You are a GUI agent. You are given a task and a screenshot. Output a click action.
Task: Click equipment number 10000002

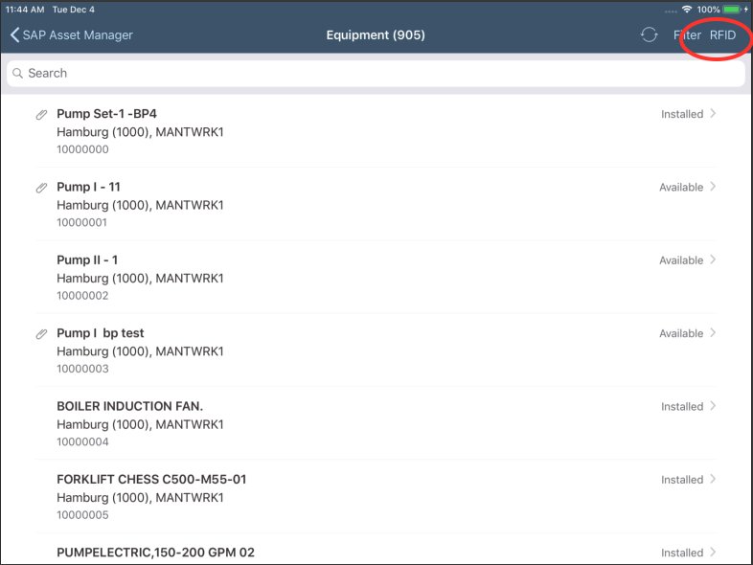(x=82, y=296)
